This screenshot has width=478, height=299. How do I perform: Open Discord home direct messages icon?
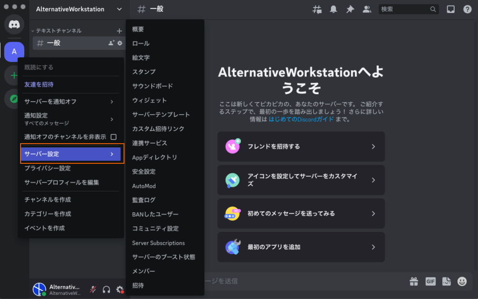pyautogui.click(x=14, y=24)
